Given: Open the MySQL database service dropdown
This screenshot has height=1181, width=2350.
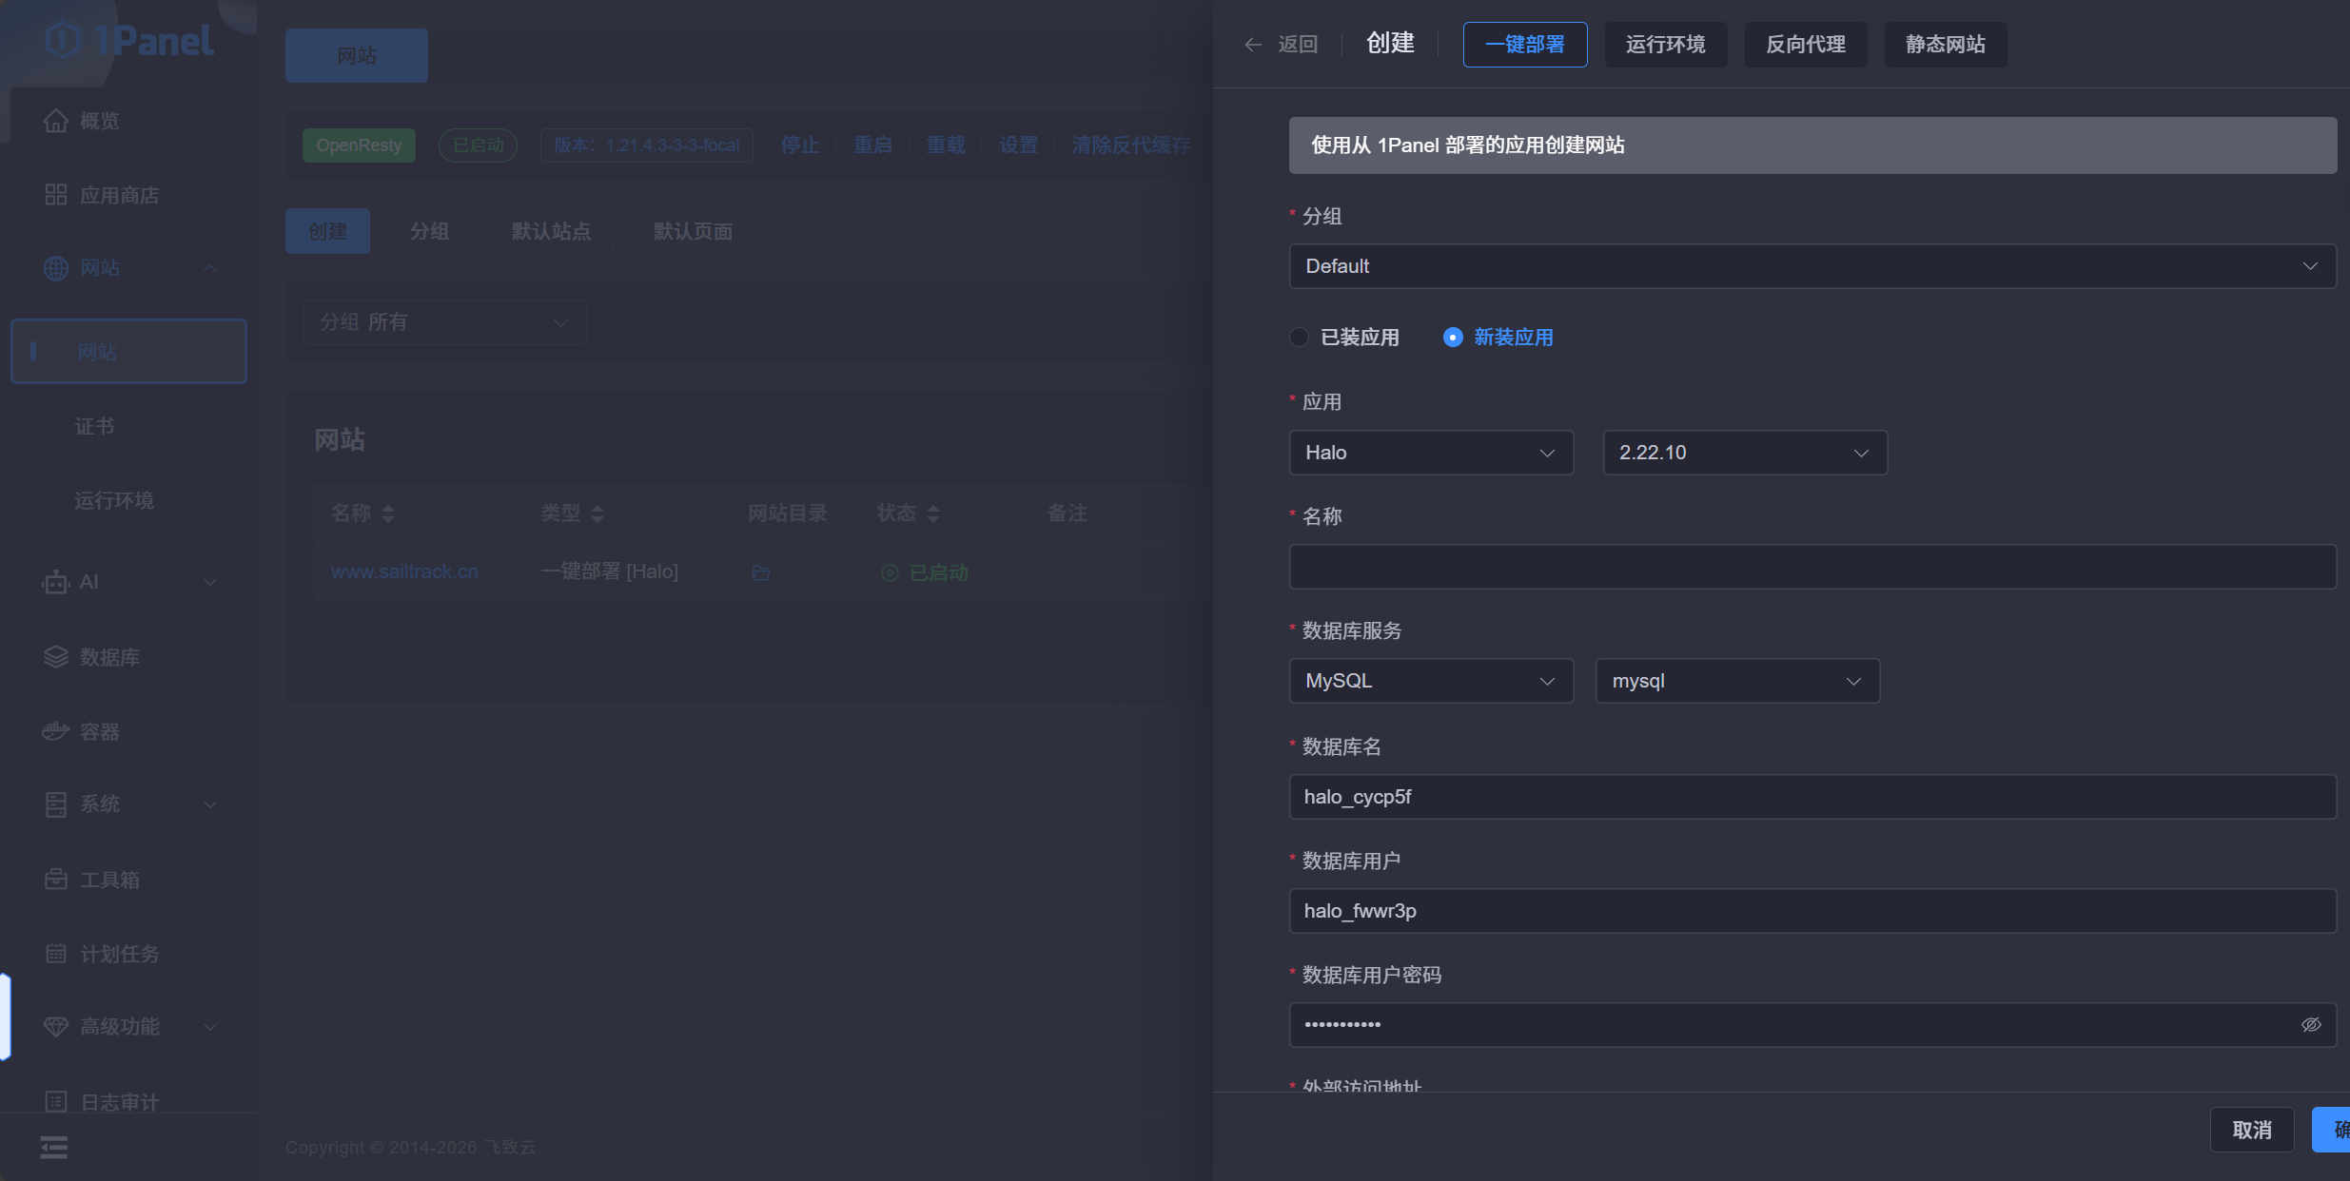Looking at the screenshot, I should (1430, 681).
